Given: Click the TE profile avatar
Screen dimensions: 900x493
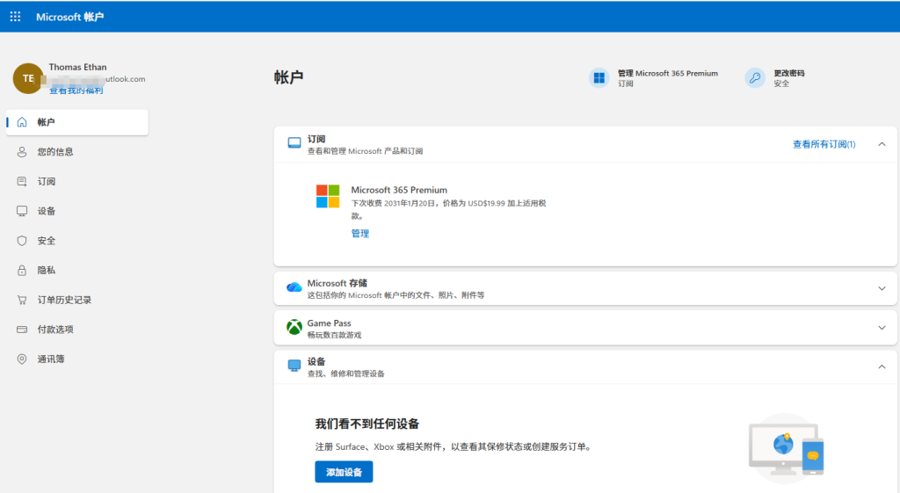Looking at the screenshot, I should [28, 78].
